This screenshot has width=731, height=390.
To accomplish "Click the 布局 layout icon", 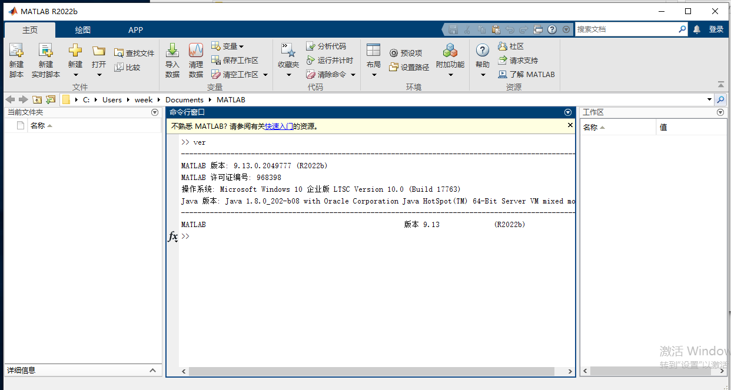I will tap(373, 51).
